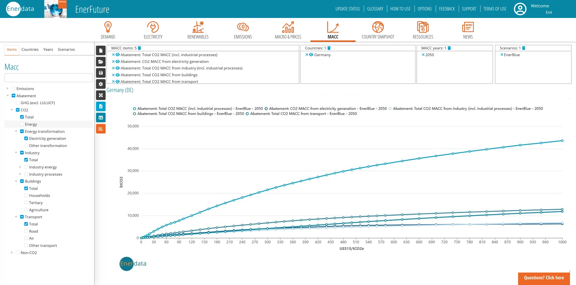
Task: Open the Demand lightbulb section
Action: pos(108,30)
